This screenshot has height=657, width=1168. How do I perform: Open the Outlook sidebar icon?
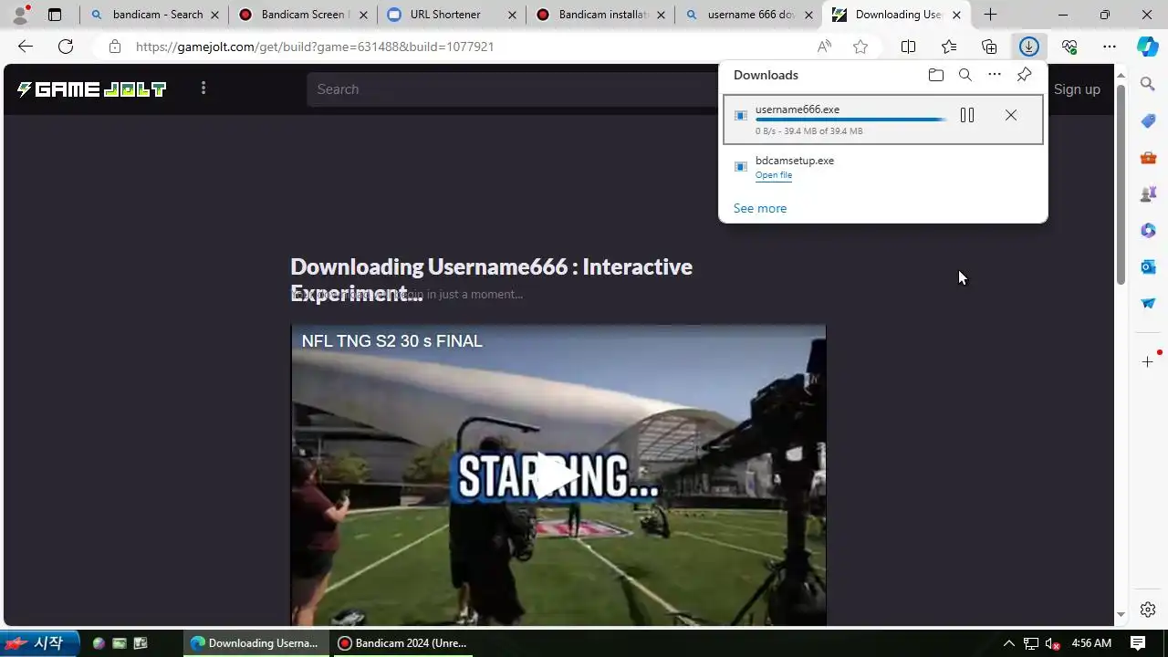(x=1148, y=266)
